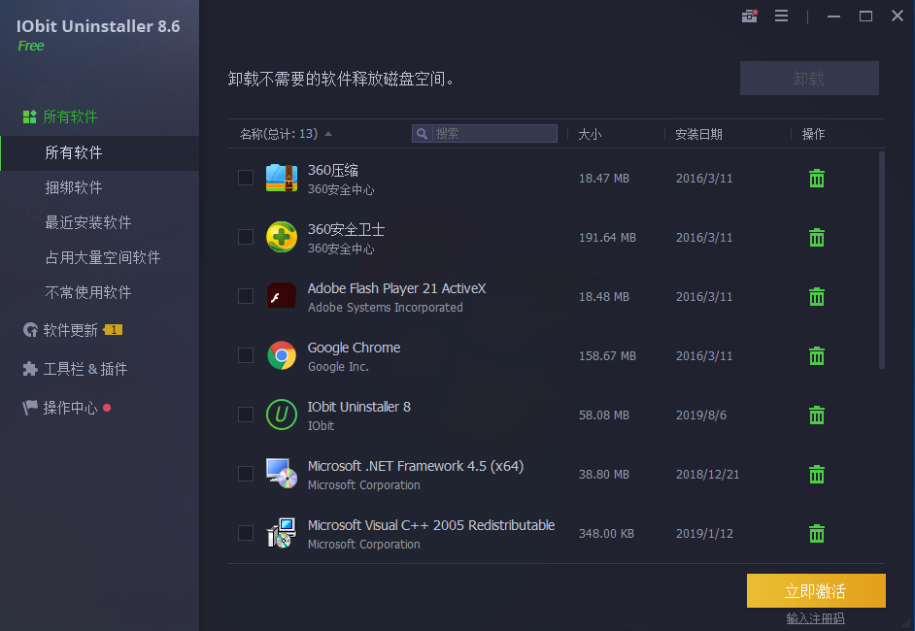Open the hamburger menu in title bar
Screen dimensions: 915x631
[781, 17]
